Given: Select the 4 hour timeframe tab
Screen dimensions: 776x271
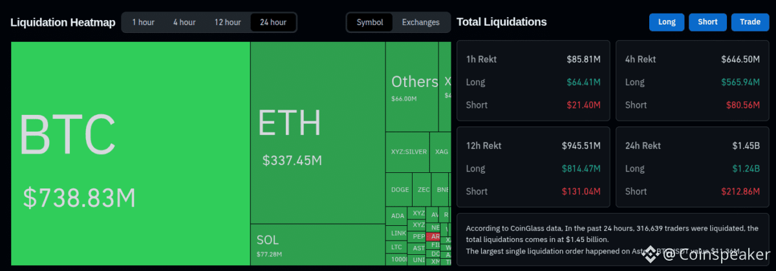Looking at the screenshot, I should (x=184, y=23).
